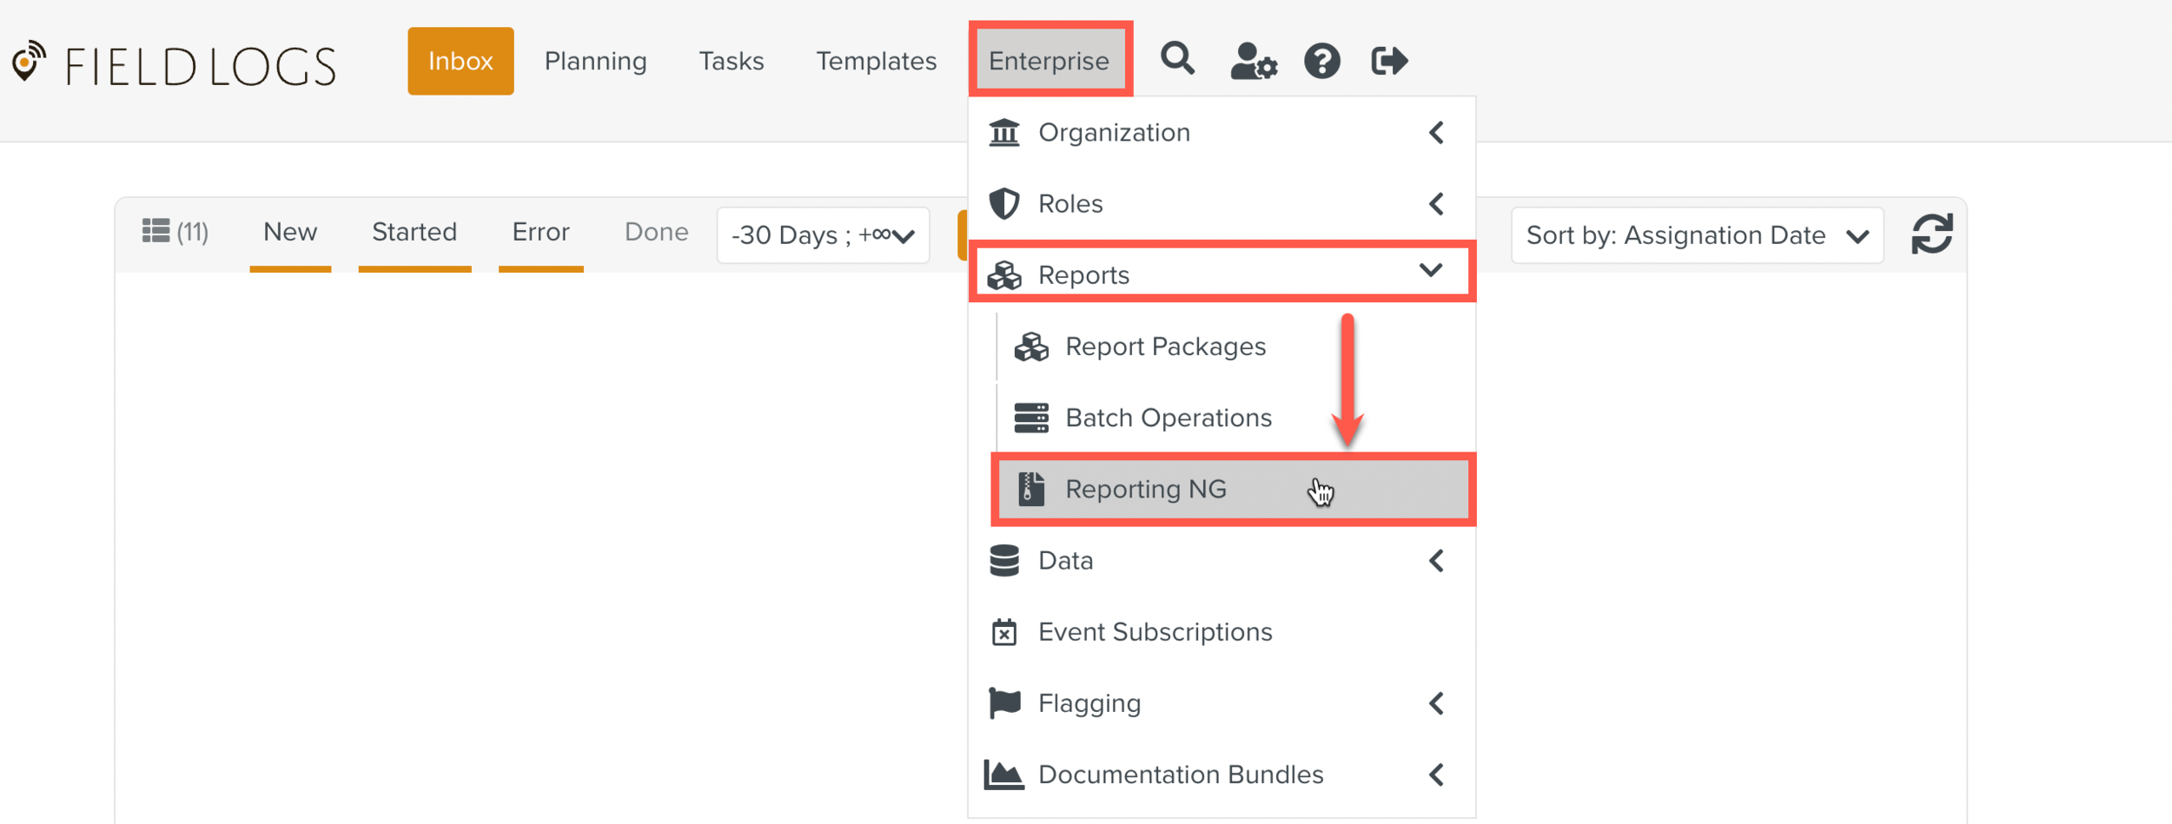
Task: Toggle the Started status filter
Action: (x=414, y=233)
